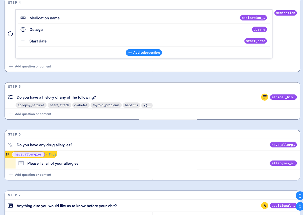Click the yes/no icon beside drug allergies question

(x=10, y=145)
